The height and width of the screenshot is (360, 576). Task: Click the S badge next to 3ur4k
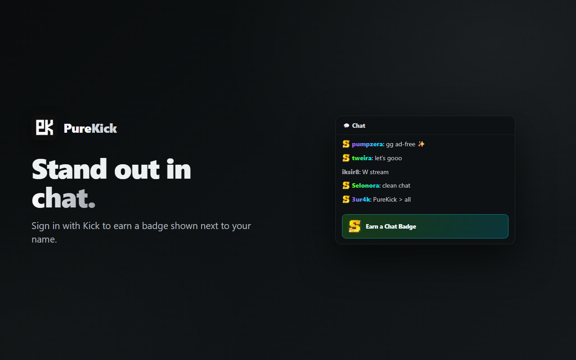pos(346,199)
